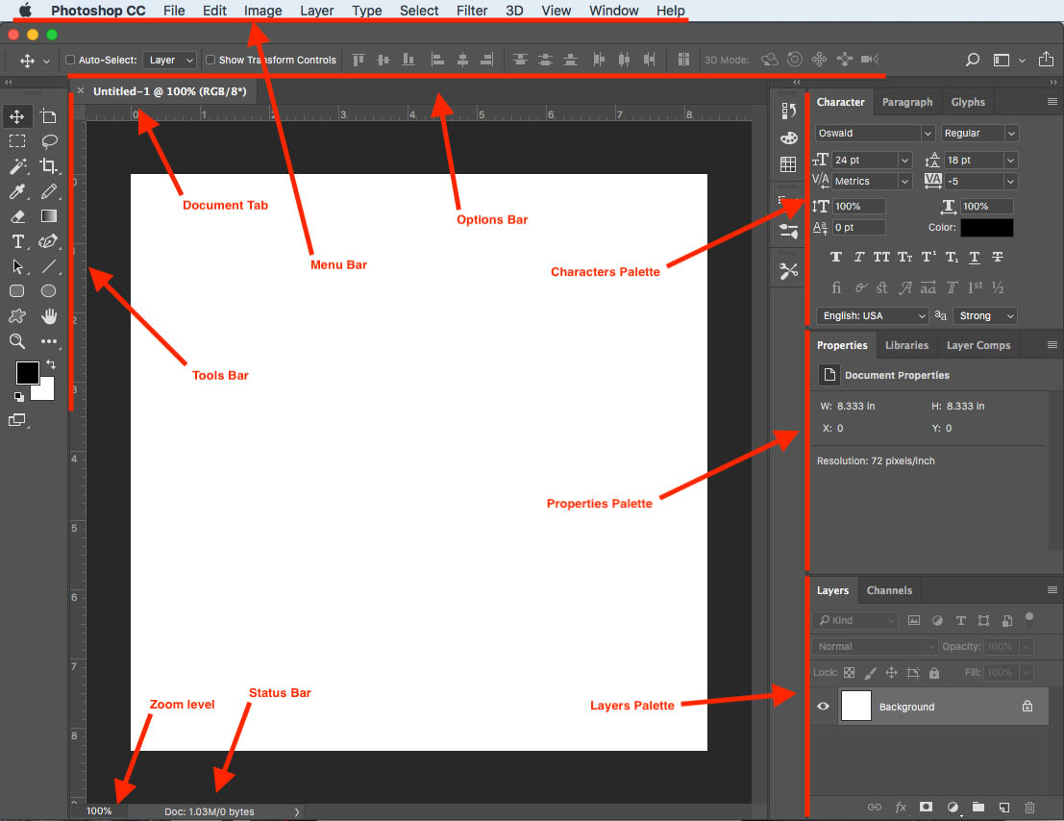Select the Background layer thumbnail
Screen dimensions: 1064x821
(x=856, y=706)
